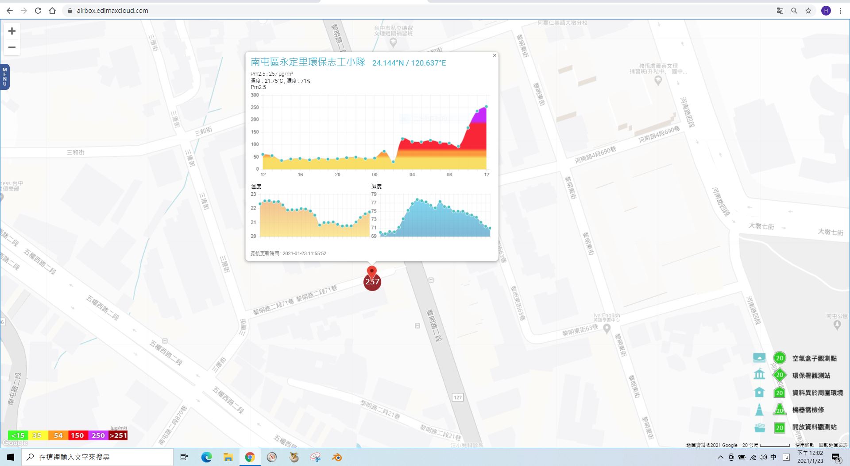Image resolution: width=850 pixels, height=466 pixels.
Task: Select the air box station legend icon
Action: [x=759, y=358]
